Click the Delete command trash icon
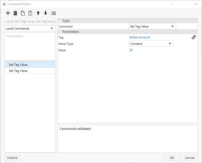 coord(15,13)
